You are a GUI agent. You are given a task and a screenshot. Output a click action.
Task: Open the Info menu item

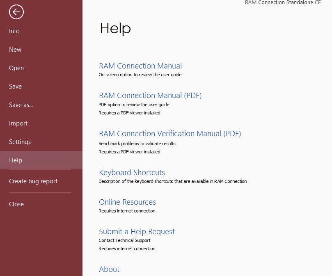tap(14, 31)
